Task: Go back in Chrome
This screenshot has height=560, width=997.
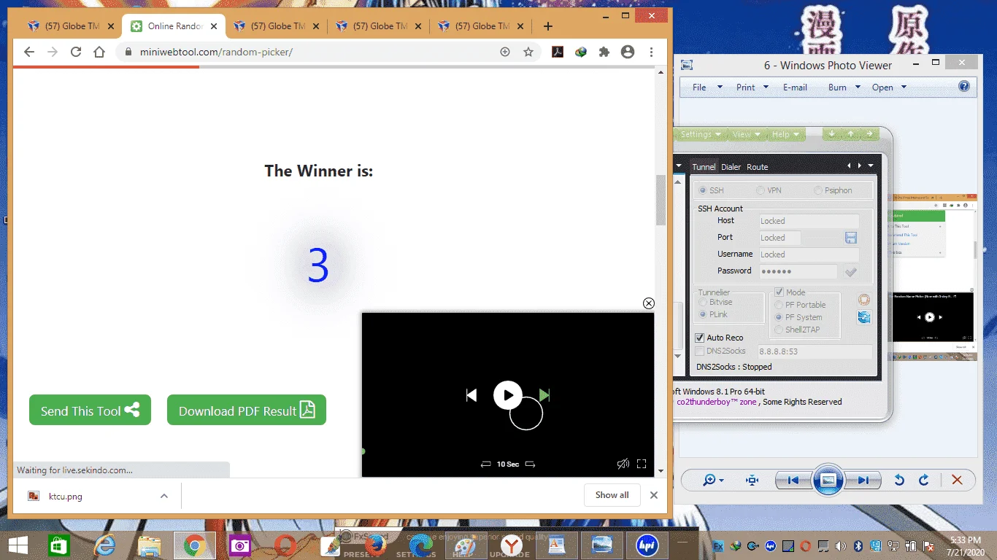Action: coord(29,52)
